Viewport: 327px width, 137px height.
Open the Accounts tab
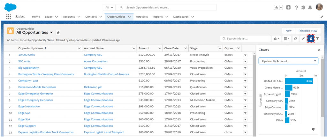click(69, 17)
